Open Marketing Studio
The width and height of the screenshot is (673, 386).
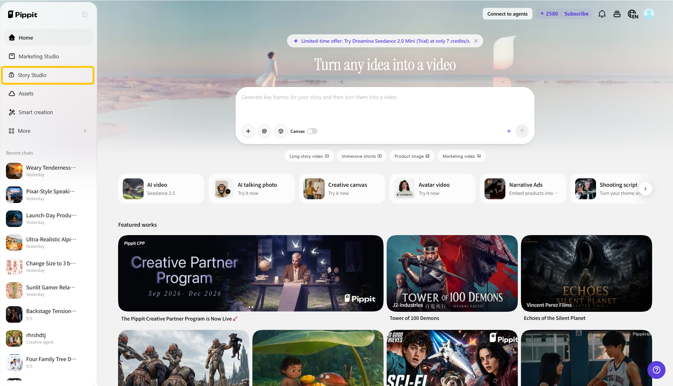(48, 56)
